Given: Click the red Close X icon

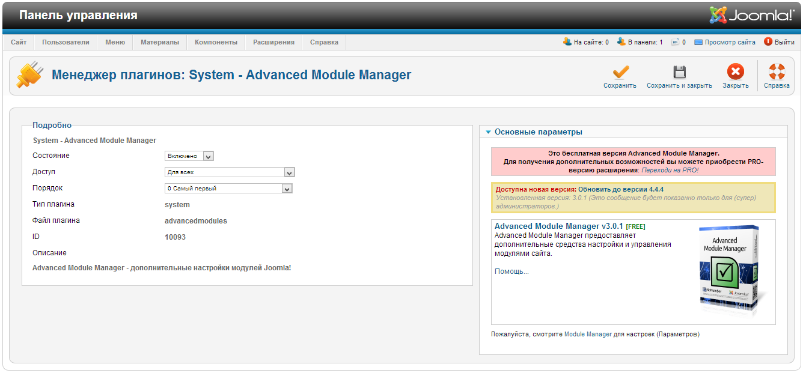Looking at the screenshot, I should [736, 72].
